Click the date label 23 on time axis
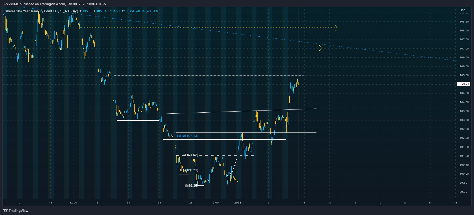 click(159, 203)
